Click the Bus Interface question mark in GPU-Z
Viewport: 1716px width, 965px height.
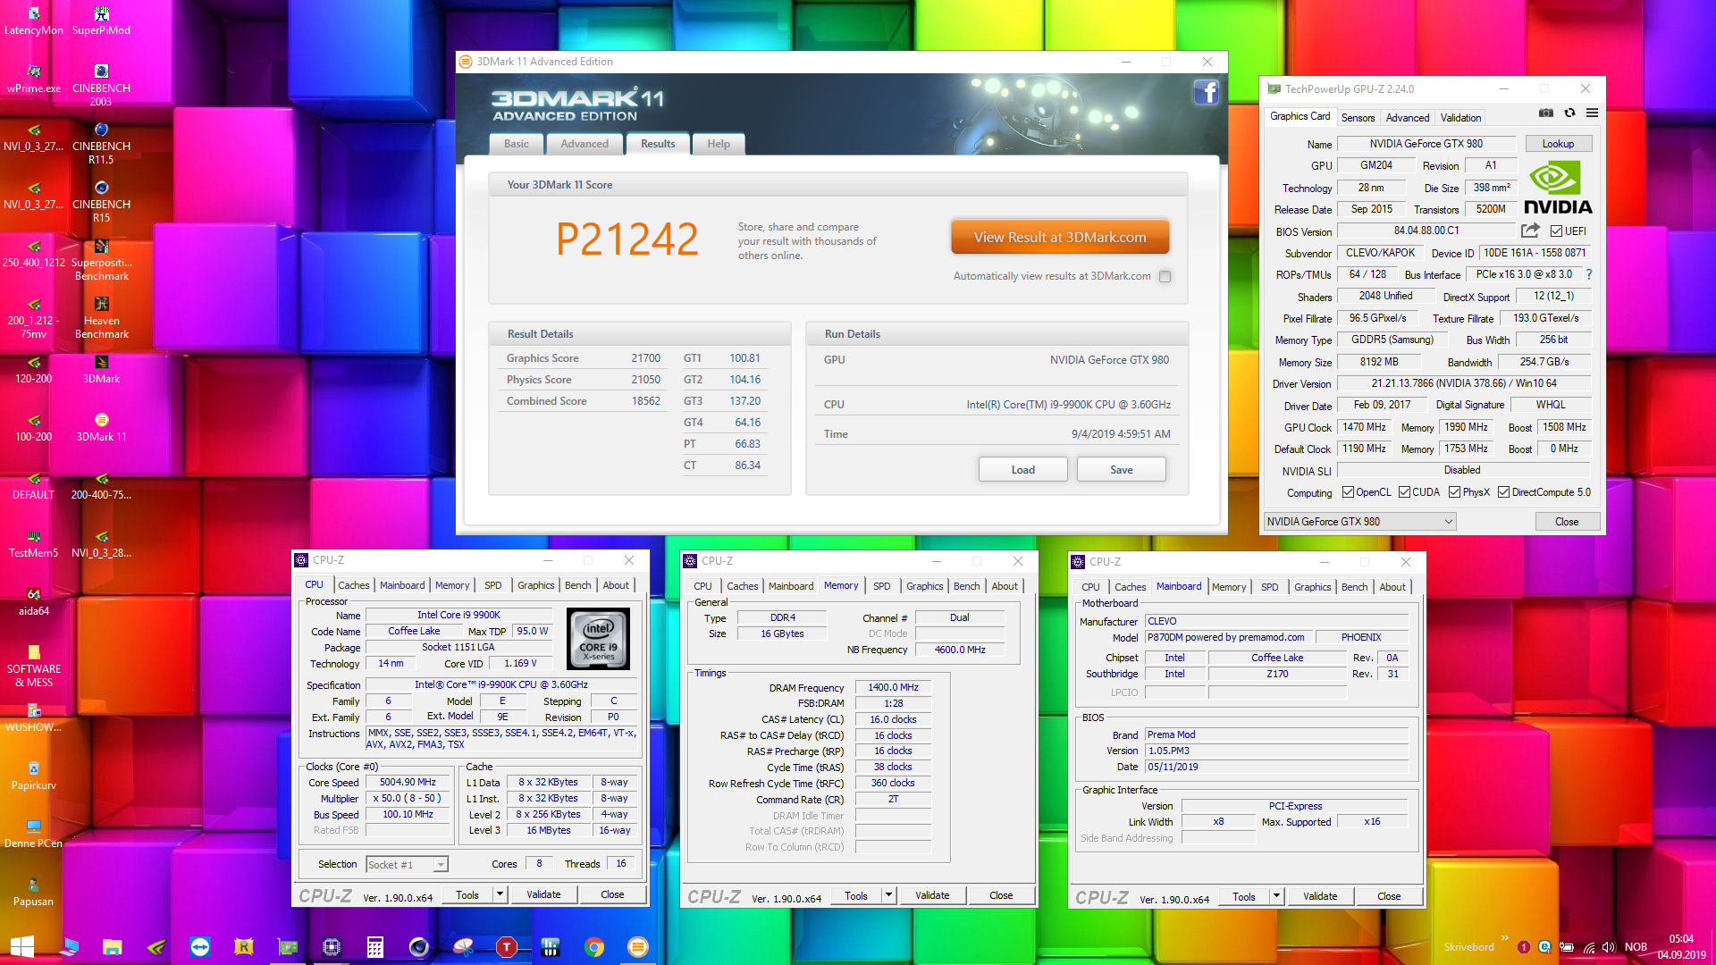1588,274
